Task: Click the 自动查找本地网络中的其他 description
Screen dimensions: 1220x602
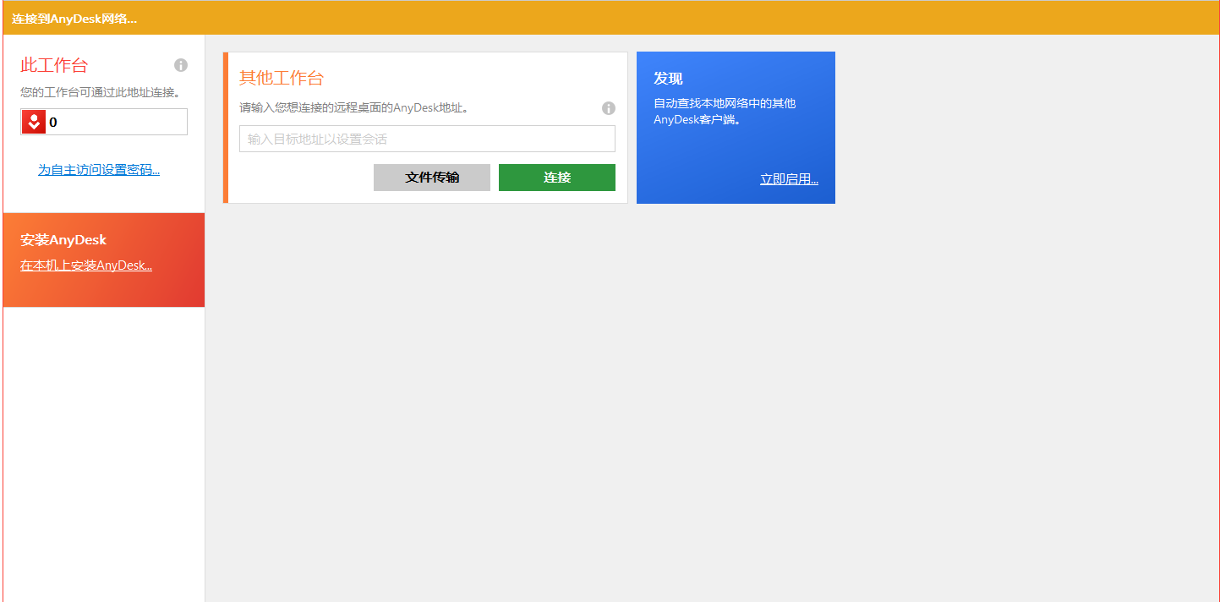Action: pyautogui.click(x=725, y=112)
